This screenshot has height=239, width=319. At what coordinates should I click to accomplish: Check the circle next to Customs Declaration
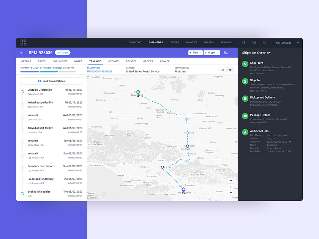point(22,91)
